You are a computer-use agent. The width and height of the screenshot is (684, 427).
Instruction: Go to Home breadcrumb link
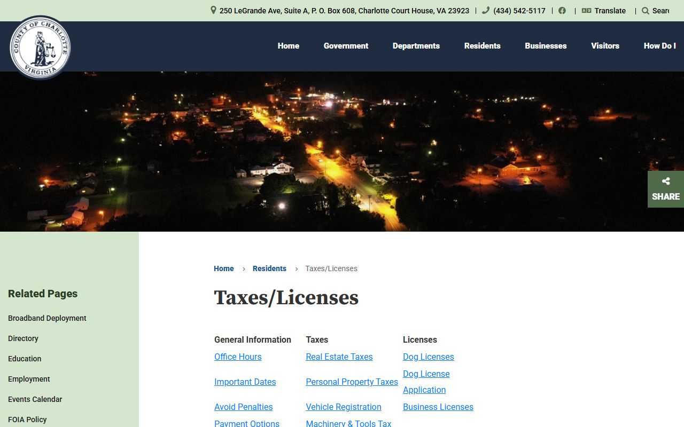click(x=224, y=268)
